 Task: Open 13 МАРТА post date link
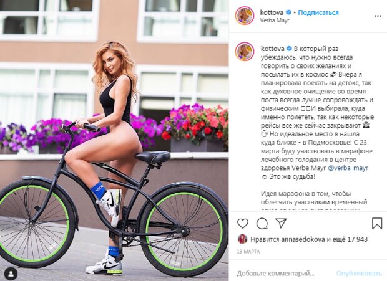(x=248, y=252)
